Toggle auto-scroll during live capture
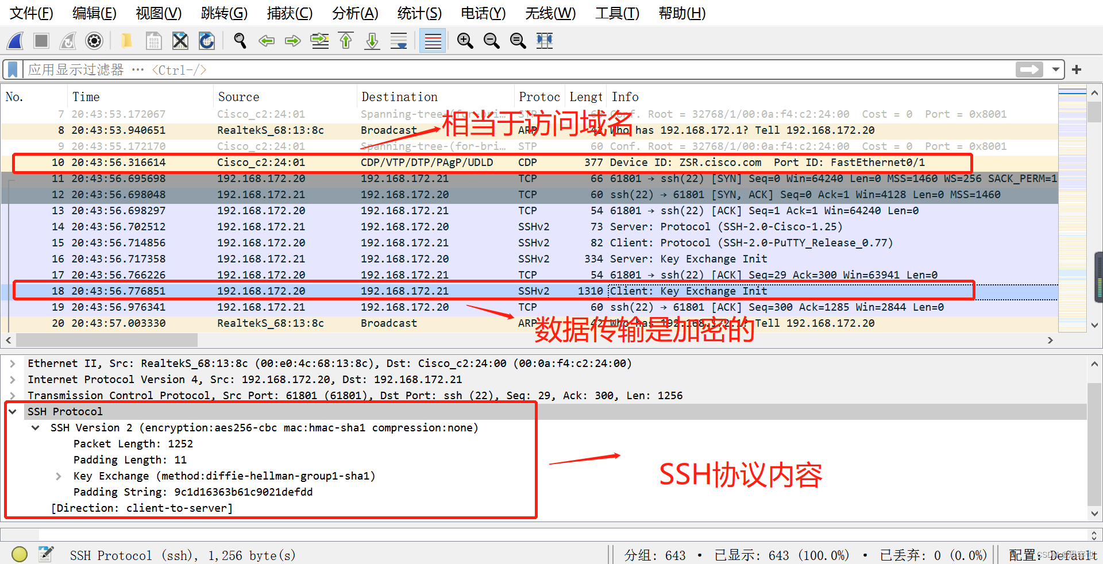Image resolution: width=1103 pixels, height=564 pixels. (398, 41)
